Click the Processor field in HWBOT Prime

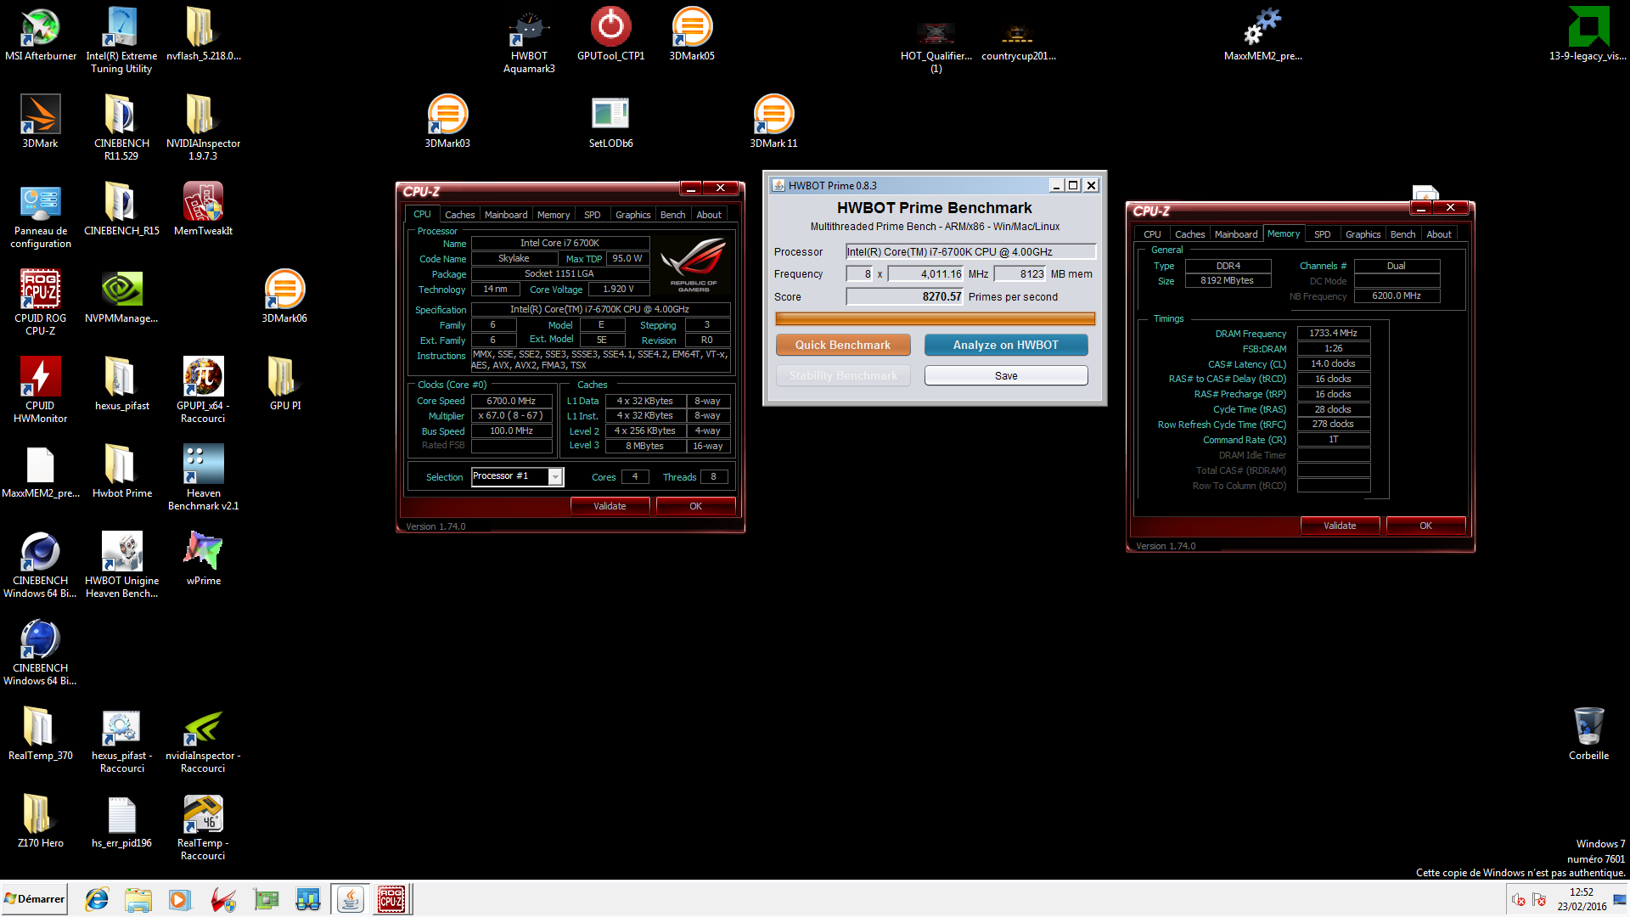[970, 252]
